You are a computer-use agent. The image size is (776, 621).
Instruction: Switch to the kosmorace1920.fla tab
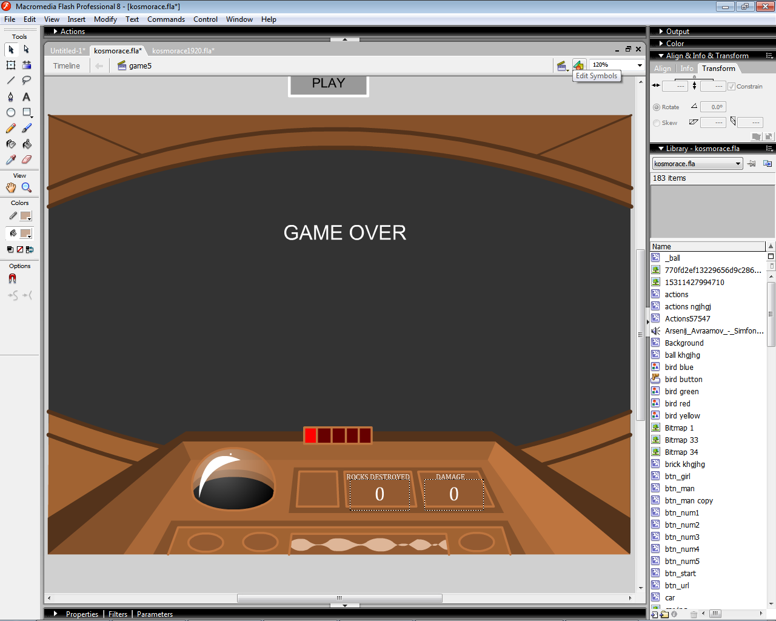[x=183, y=51]
